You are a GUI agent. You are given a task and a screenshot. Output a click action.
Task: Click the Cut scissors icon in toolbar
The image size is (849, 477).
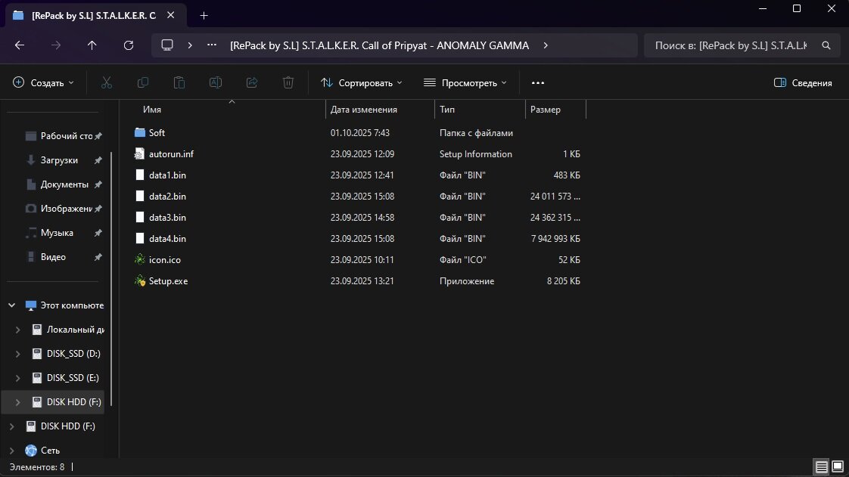coord(107,82)
